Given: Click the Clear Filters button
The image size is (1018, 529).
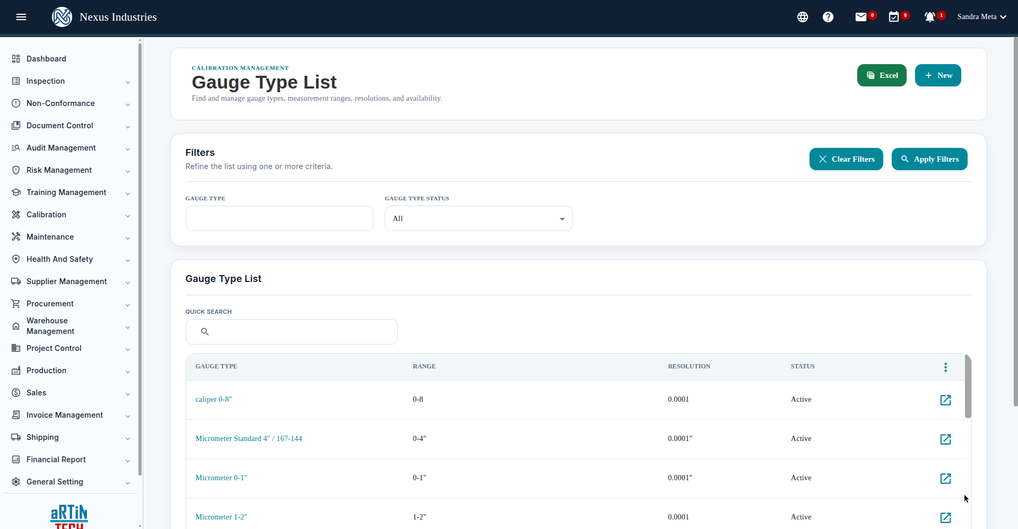Looking at the screenshot, I should click(x=846, y=159).
